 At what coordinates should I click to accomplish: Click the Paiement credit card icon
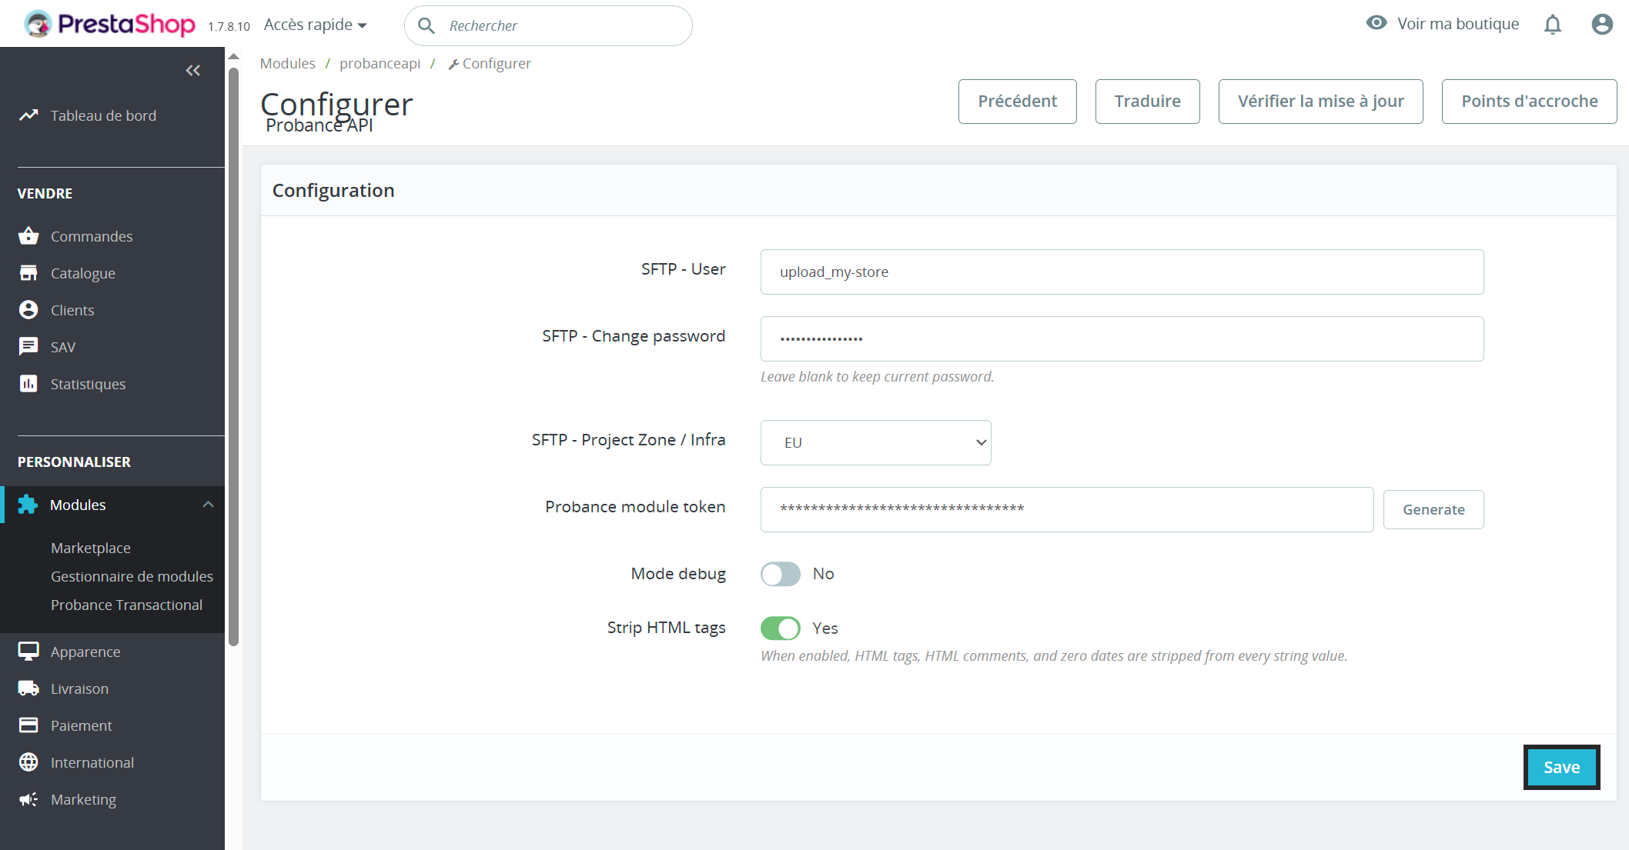tap(28, 725)
